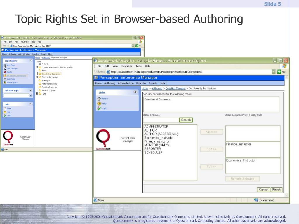Click Login icon in front window Links panel
299x224 pixels.
(x=99, y=108)
